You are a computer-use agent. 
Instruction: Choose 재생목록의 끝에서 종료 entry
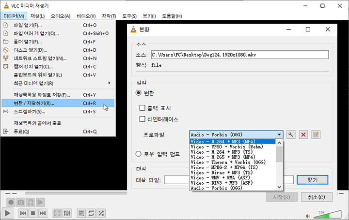(58, 123)
